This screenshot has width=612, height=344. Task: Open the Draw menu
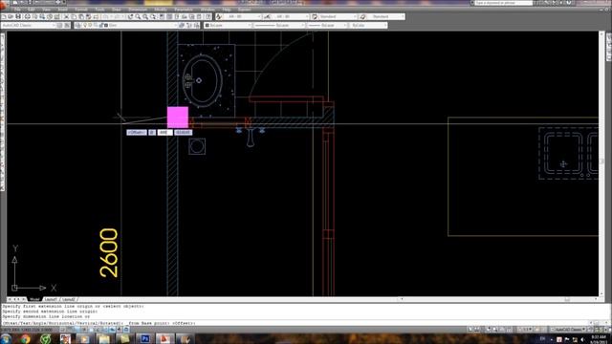117,10
